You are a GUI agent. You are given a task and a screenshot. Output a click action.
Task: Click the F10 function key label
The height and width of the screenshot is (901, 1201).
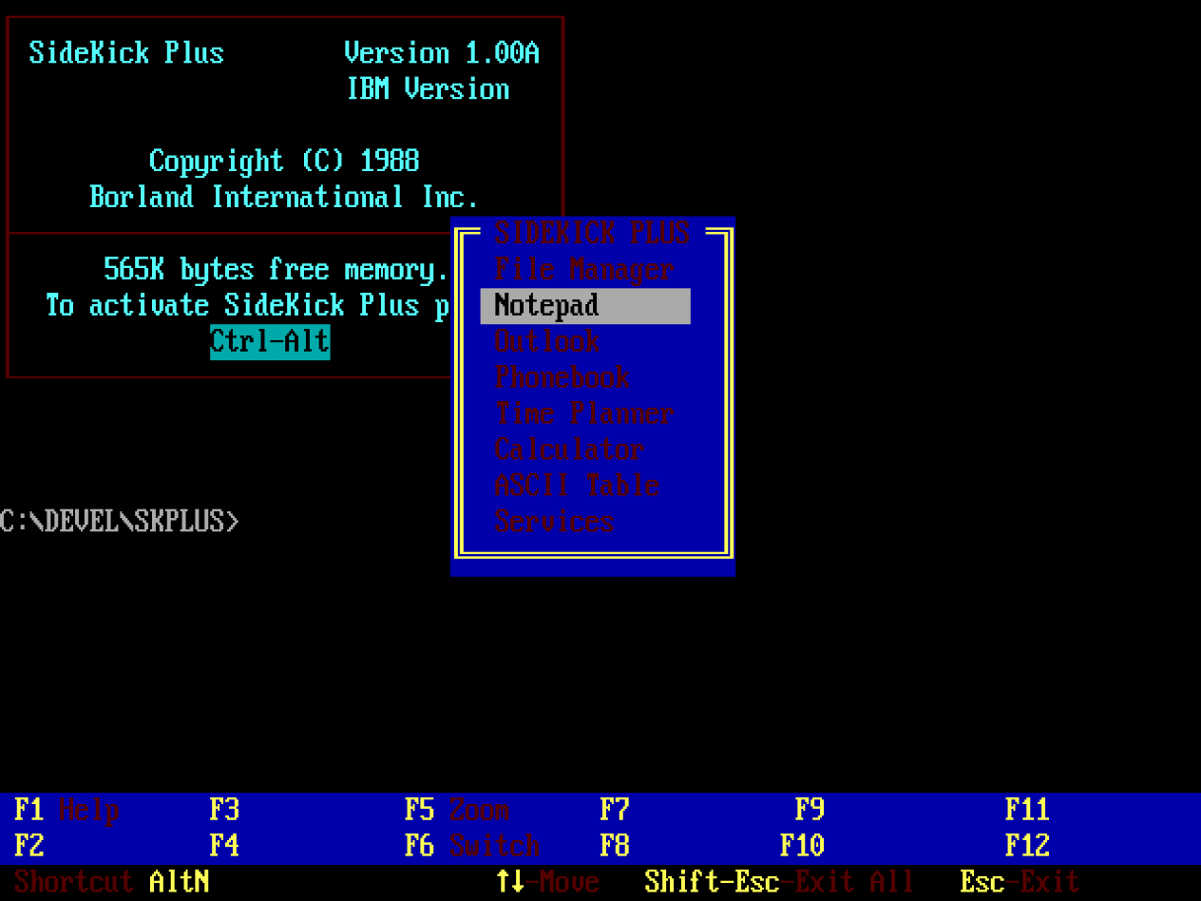802,846
